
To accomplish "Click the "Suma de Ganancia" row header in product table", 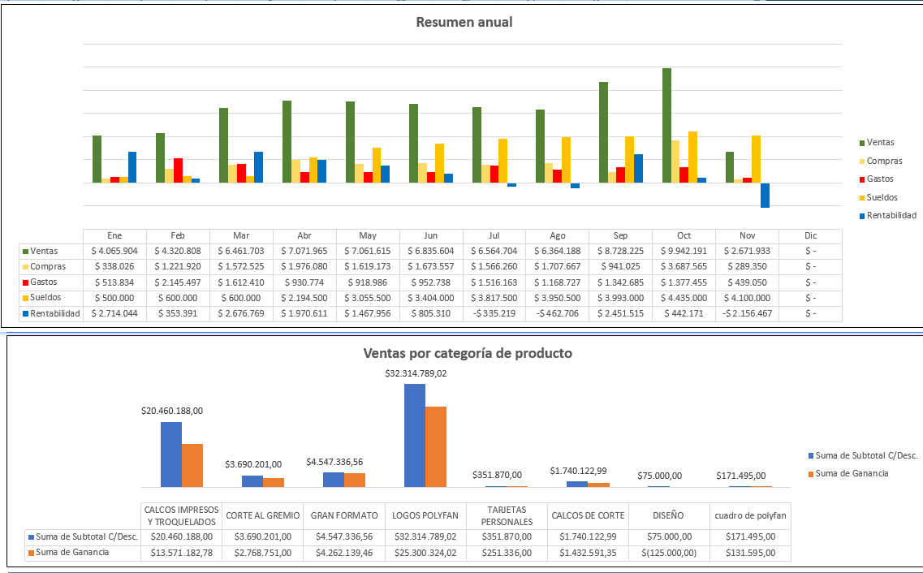I will point(83,553).
